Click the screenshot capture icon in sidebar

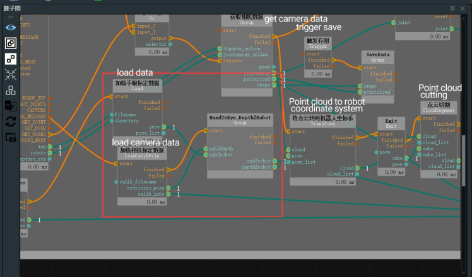(x=11, y=137)
